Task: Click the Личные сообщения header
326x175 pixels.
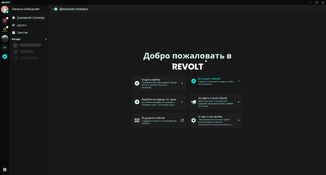Action: point(25,9)
